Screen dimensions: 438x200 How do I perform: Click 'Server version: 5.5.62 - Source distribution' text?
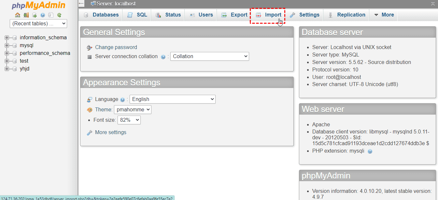pyautogui.click(x=361, y=62)
